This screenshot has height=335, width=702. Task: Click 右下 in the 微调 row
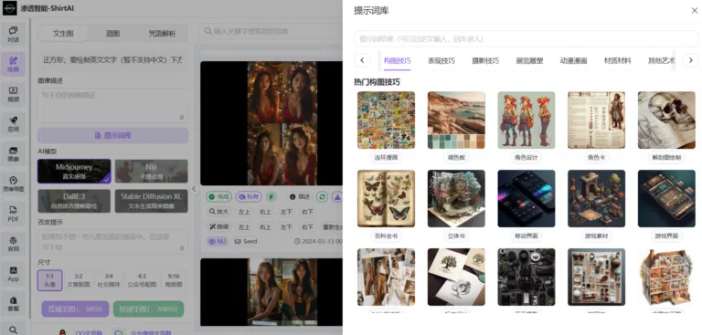(307, 226)
